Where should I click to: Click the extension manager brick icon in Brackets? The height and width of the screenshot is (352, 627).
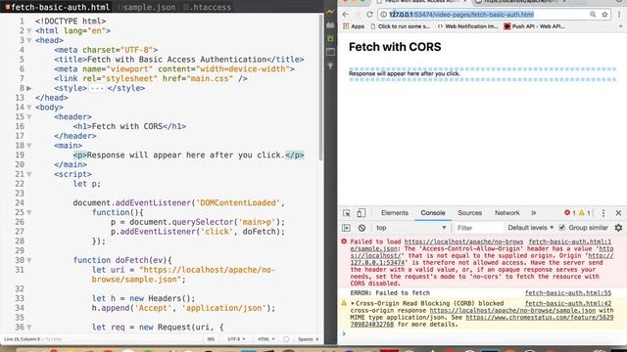coord(331,25)
